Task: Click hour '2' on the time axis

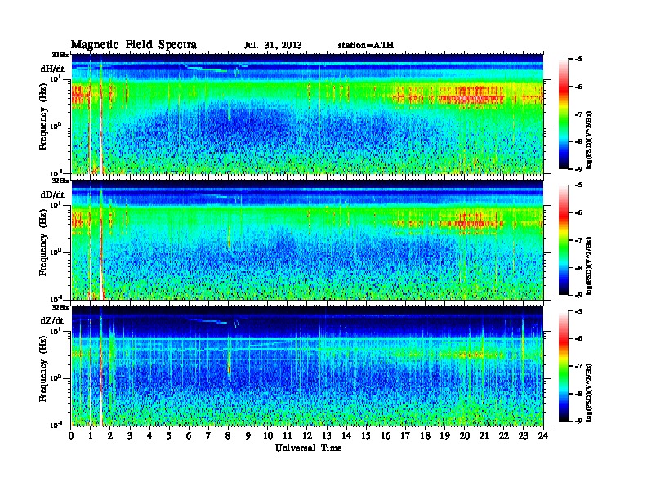Action: 110,435
